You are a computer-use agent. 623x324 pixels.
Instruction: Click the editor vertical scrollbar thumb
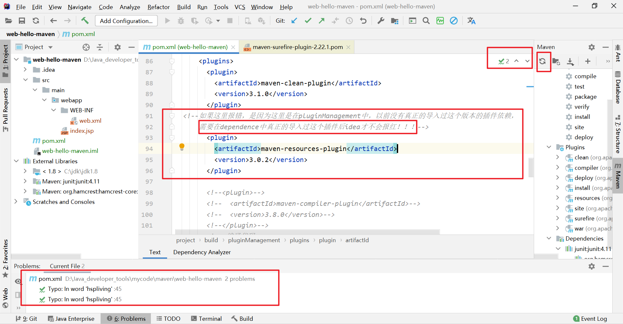tap(531, 168)
